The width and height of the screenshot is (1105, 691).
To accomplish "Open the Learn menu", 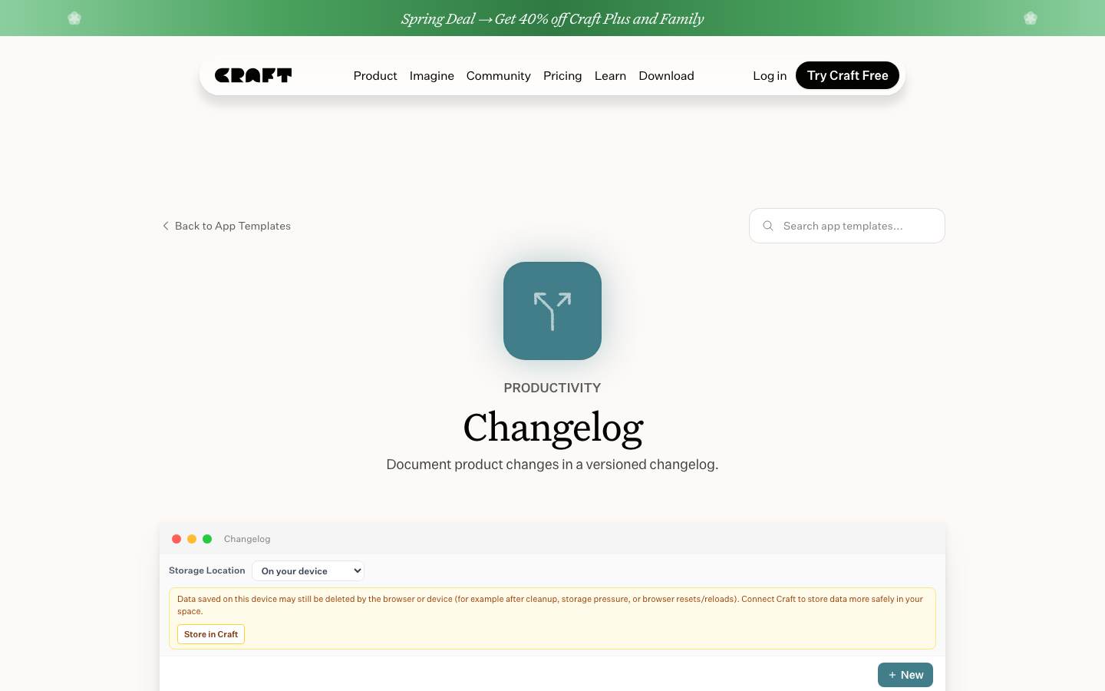I will (610, 75).
